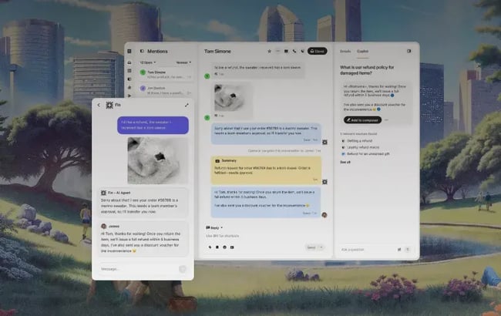Click the send circle in Fin messenger
The width and height of the screenshot is (501, 316).
(x=183, y=269)
